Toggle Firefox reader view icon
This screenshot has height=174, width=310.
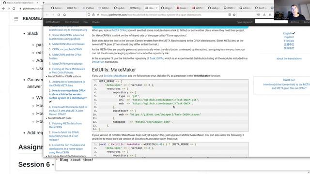229,15
